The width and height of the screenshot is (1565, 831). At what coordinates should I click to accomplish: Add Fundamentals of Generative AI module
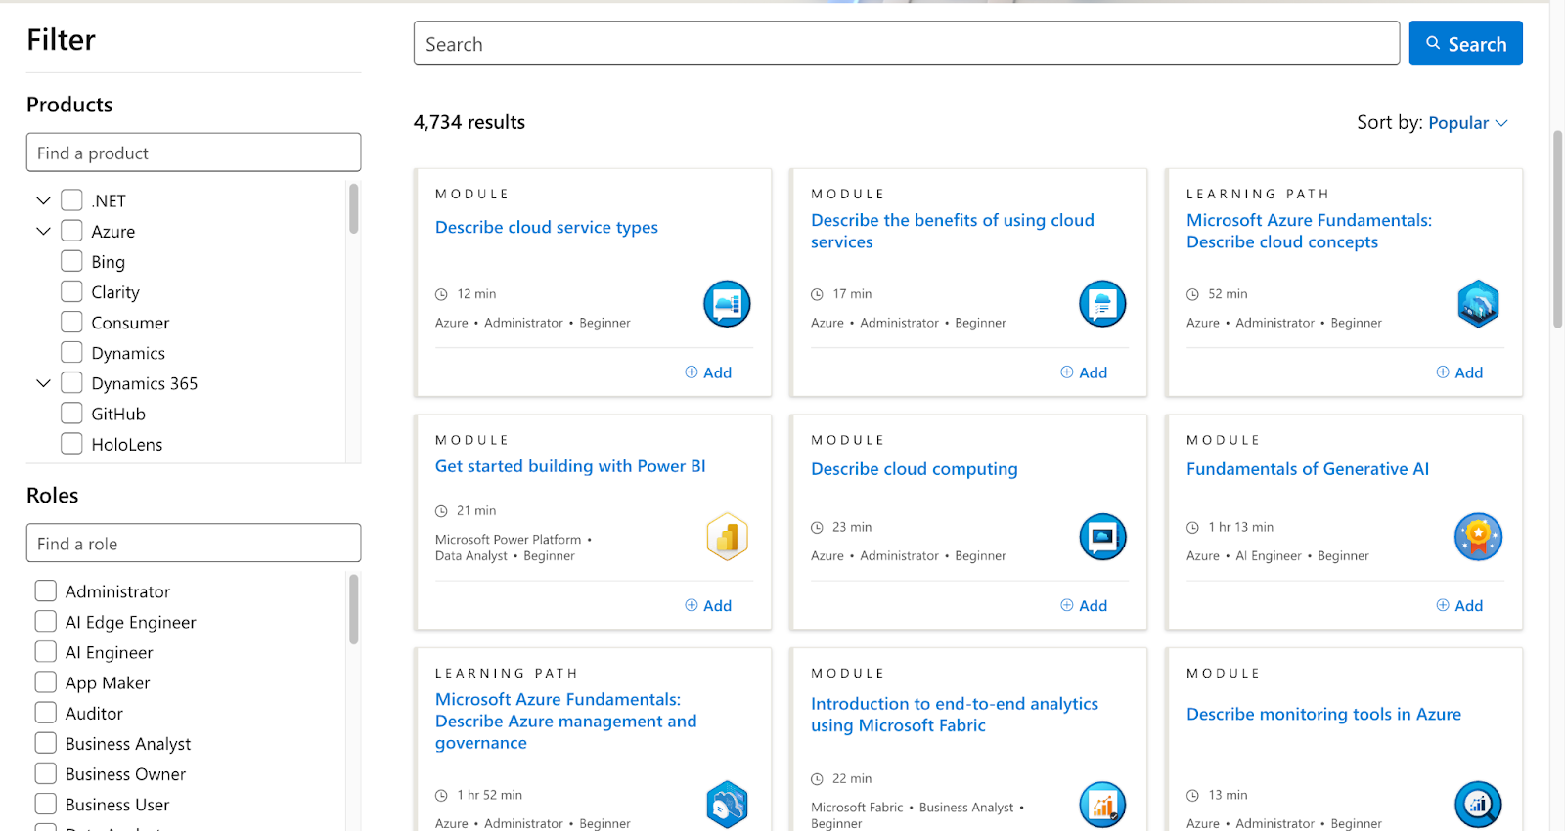(x=1459, y=606)
